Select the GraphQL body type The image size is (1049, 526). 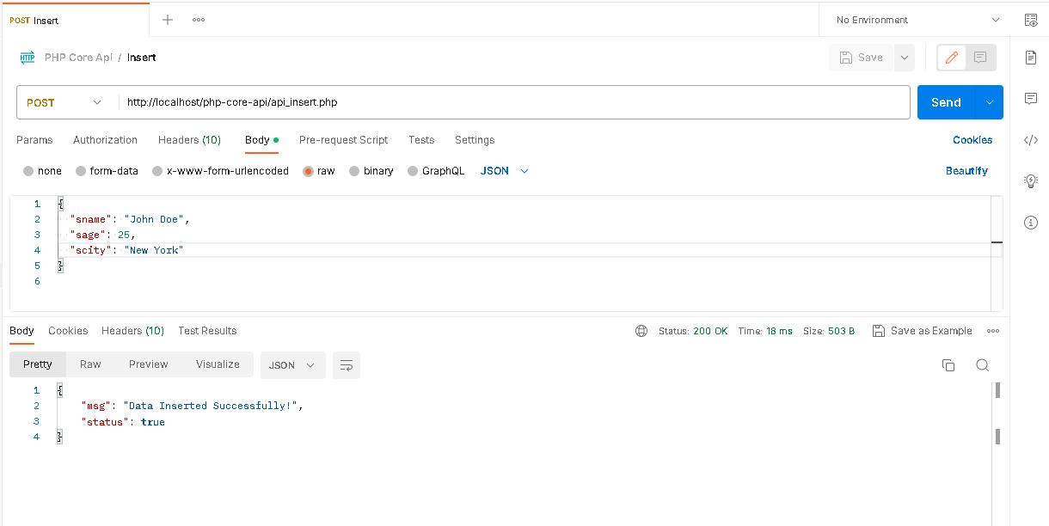(436, 171)
